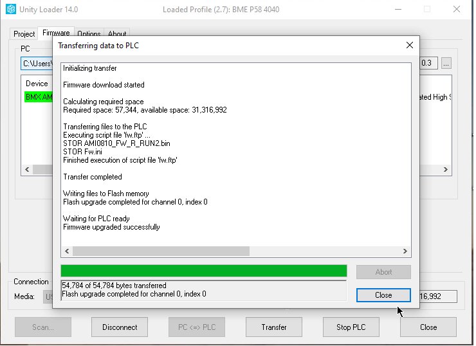Click the PC file path input field
Screen dimensions: 476x346
pos(37,64)
